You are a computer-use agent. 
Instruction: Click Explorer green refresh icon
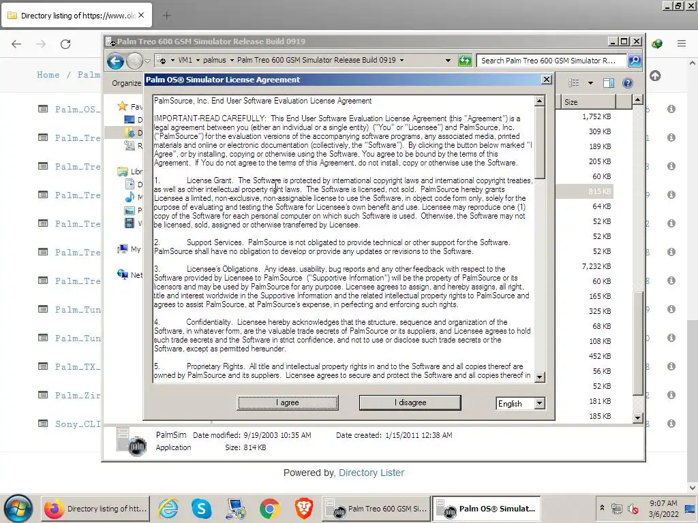[x=465, y=61]
